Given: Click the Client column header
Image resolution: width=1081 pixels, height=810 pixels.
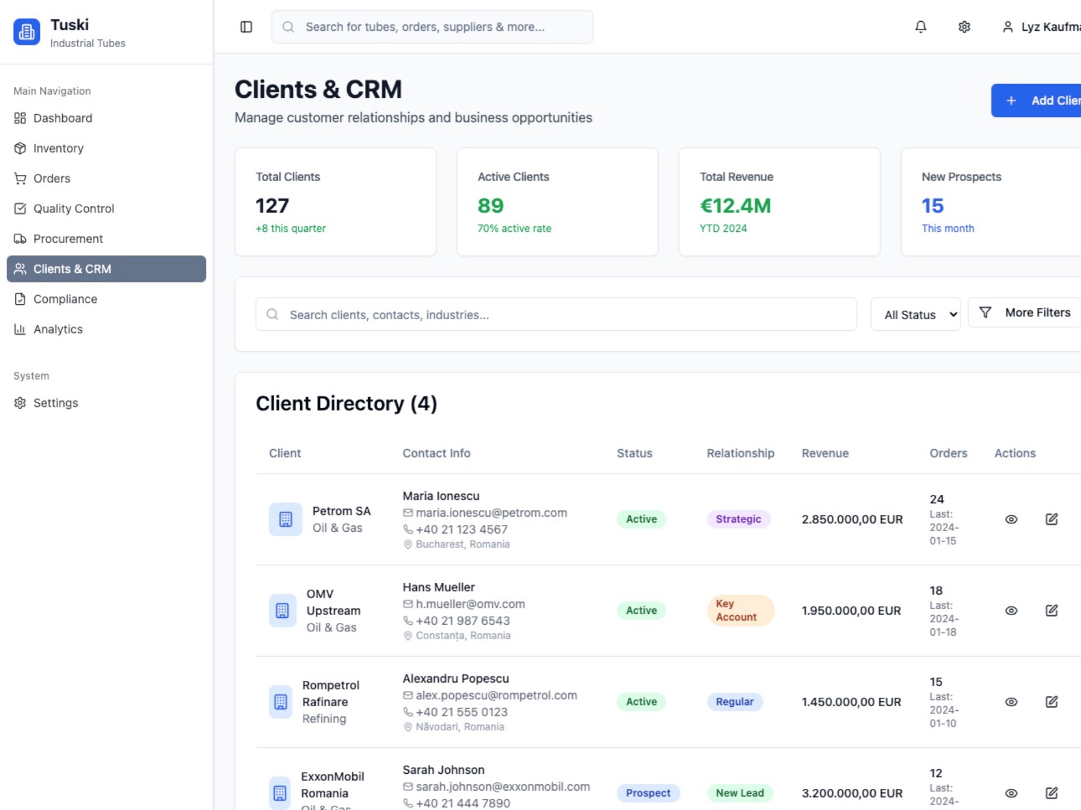Looking at the screenshot, I should click(285, 453).
